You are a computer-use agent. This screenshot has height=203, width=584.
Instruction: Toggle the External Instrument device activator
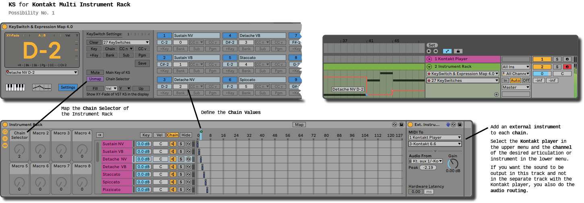click(x=411, y=125)
